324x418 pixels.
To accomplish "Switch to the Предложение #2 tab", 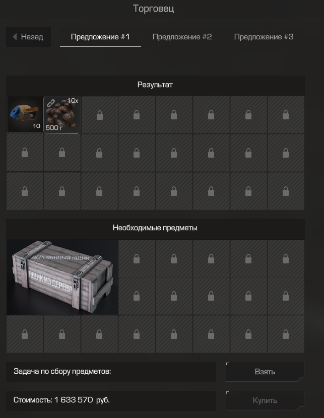I will tap(182, 37).
